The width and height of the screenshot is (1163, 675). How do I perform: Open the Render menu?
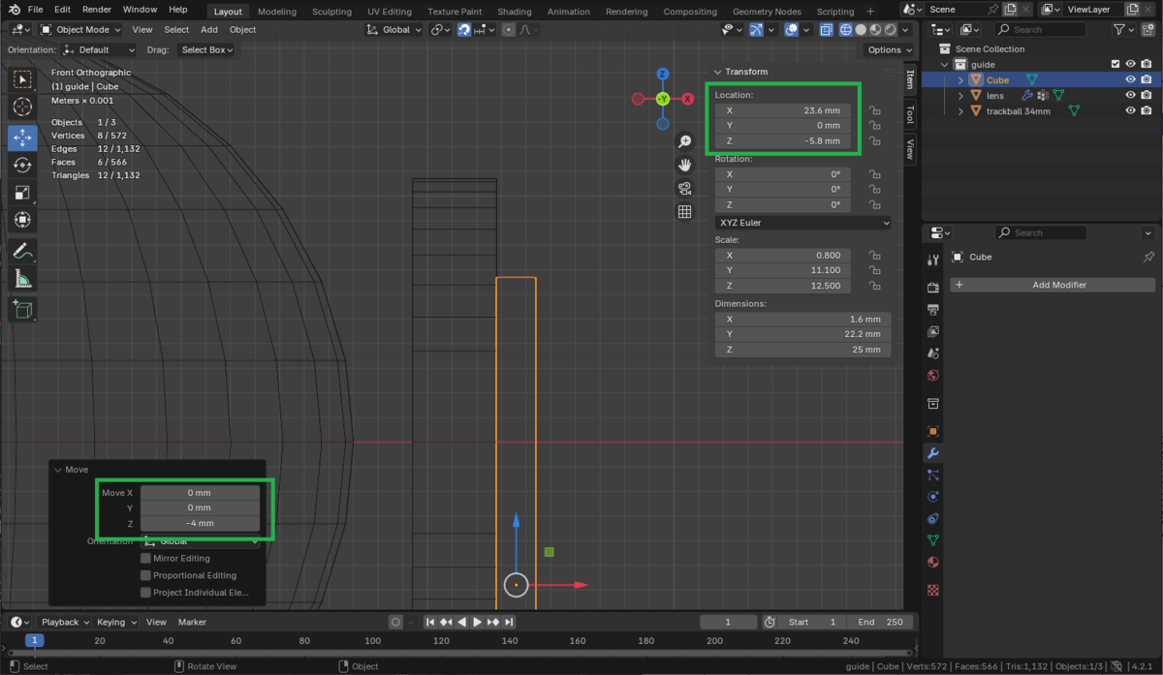point(96,10)
